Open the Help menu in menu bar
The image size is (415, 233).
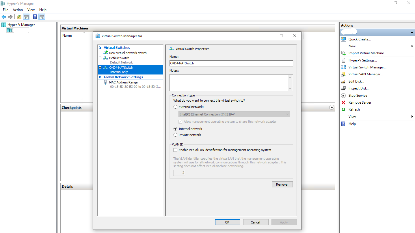(43, 10)
